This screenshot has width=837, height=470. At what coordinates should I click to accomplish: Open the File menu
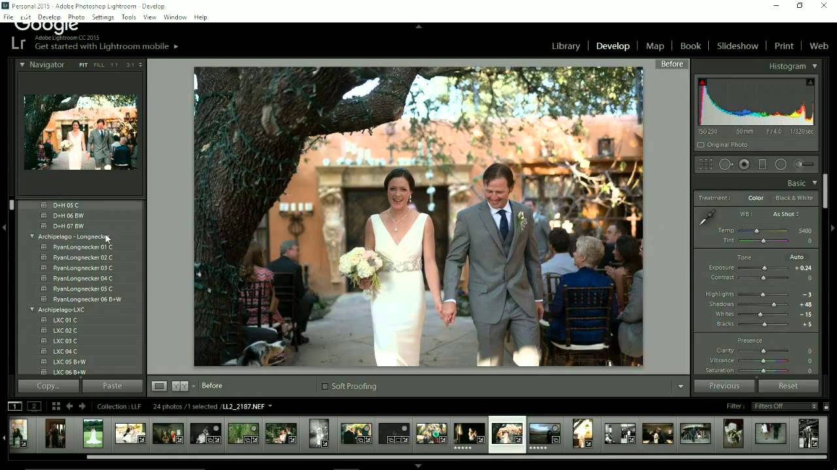click(x=8, y=17)
